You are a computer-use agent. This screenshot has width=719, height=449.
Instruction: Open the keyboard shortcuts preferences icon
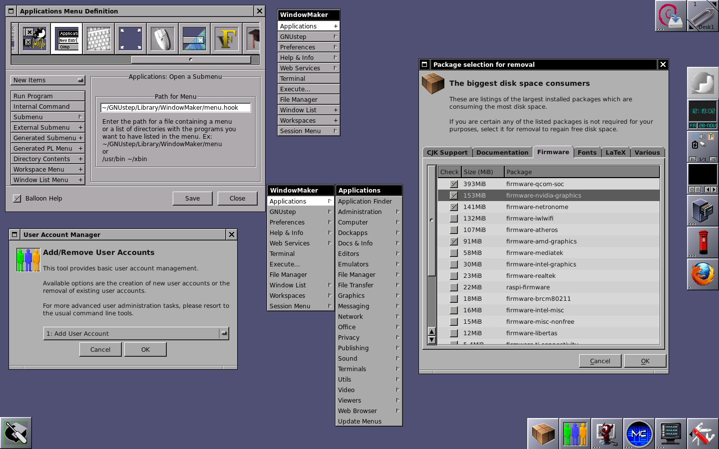pyautogui.click(x=98, y=39)
